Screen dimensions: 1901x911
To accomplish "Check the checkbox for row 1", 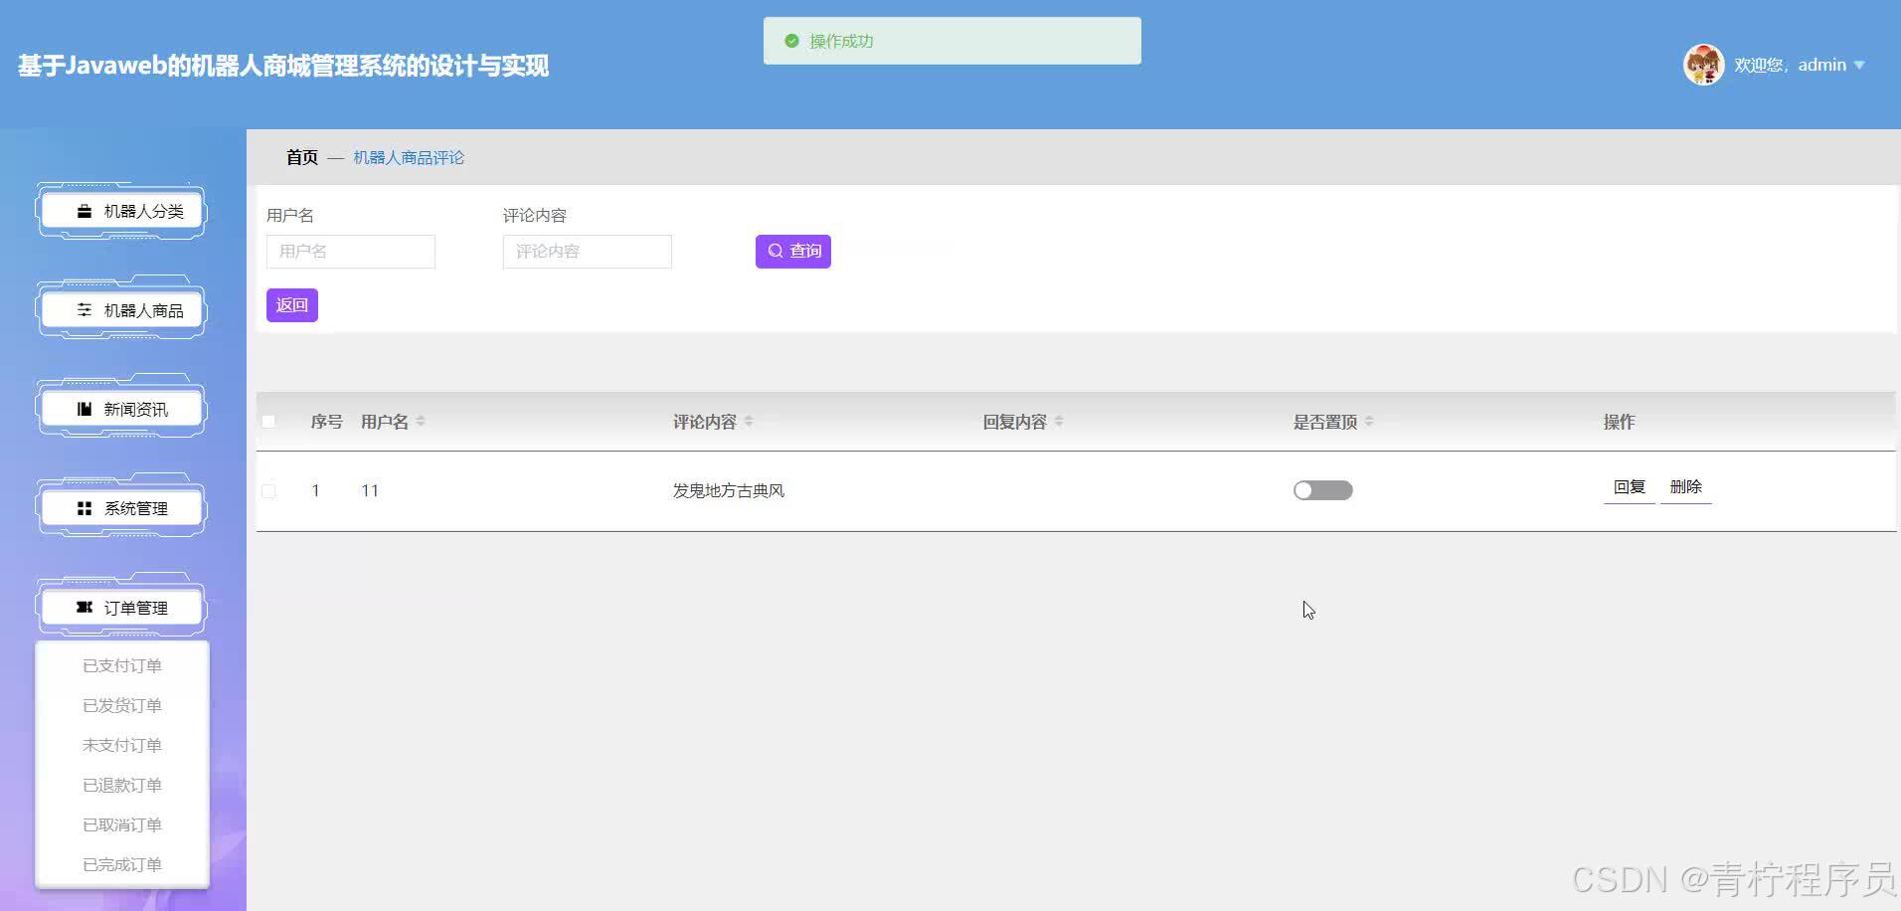I will point(267,490).
